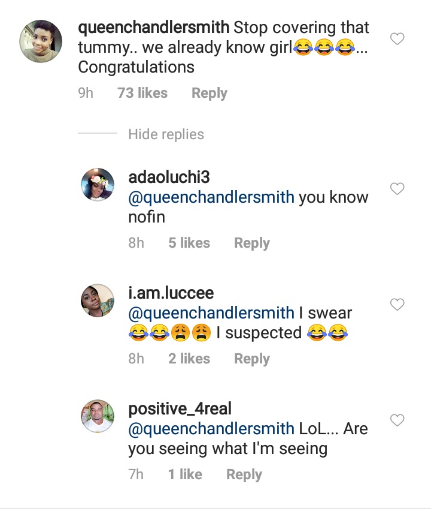Tap the positive_4real username
The width and height of the screenshot is (431, 514).
pyautogui.click(x=180, y=409)
